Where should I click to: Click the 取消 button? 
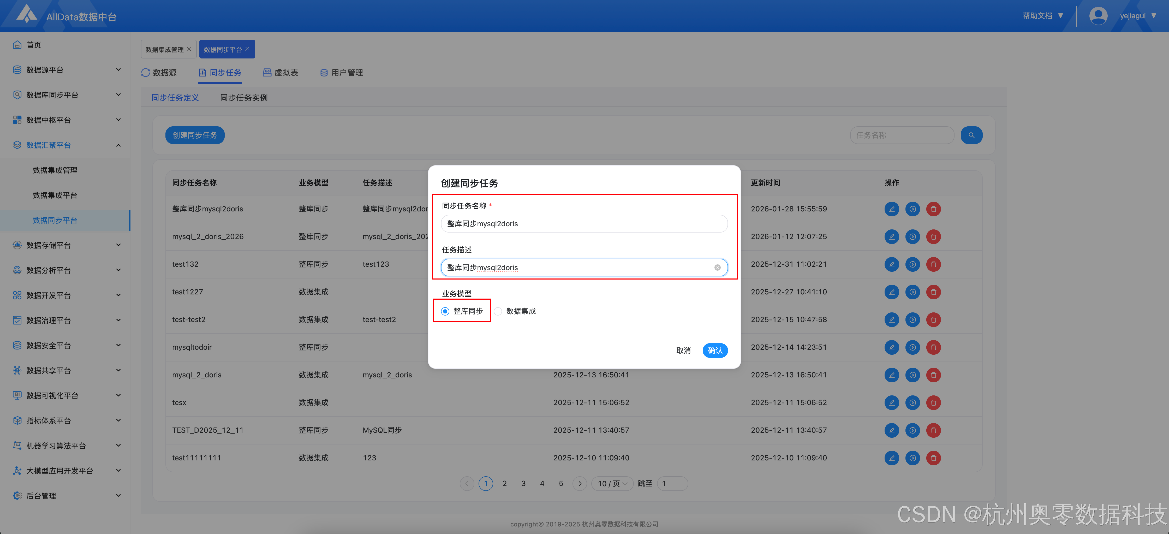(683, 351)
